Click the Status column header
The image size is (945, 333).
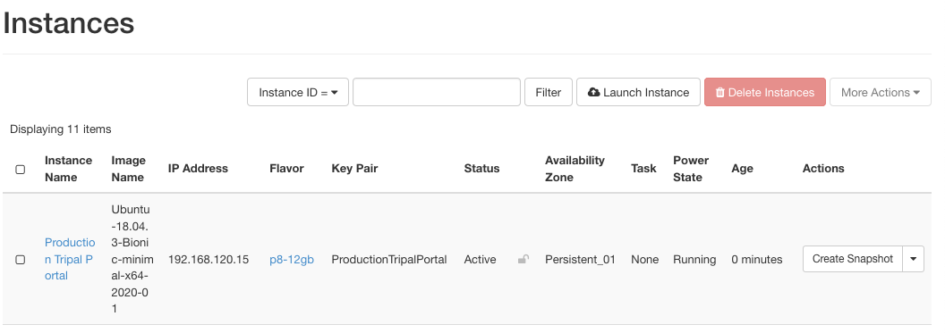point(481,169)
